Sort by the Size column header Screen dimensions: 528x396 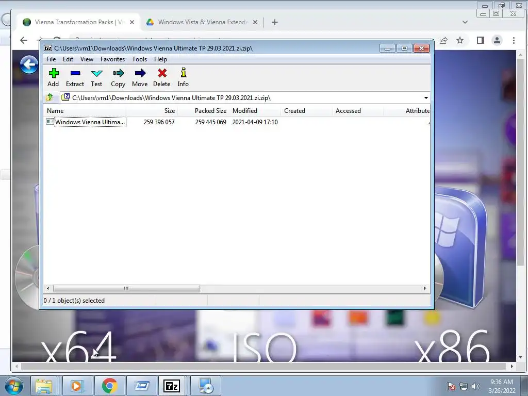point(152,111)
